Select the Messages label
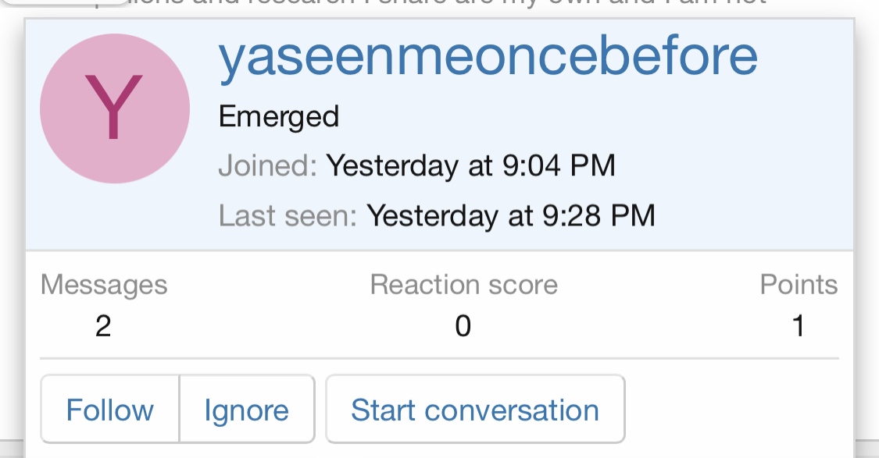The width and height of the screenshot is (879, 458). point(104,285)
